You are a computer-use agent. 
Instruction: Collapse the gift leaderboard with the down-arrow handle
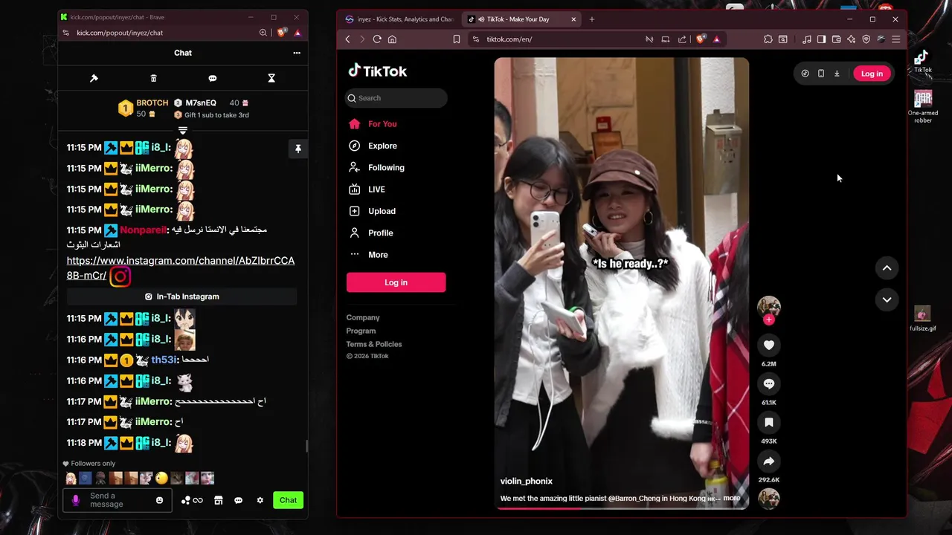[x=183, y=131]
